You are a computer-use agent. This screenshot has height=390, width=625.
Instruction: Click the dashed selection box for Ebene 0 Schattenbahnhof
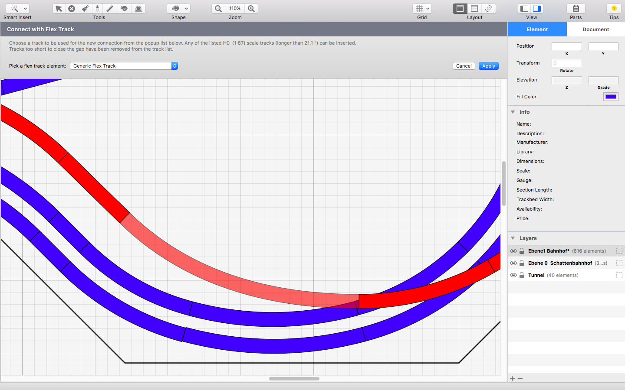coord(619,263)
